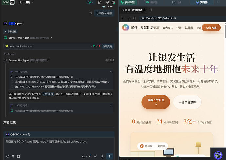This screenshot has width=226, height=160.
Task: Click the 获取方案 button
Action: [x=211, y=28]
